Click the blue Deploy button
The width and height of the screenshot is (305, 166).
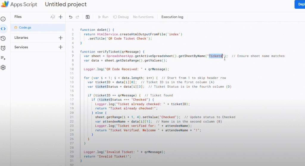click(299, 4)
